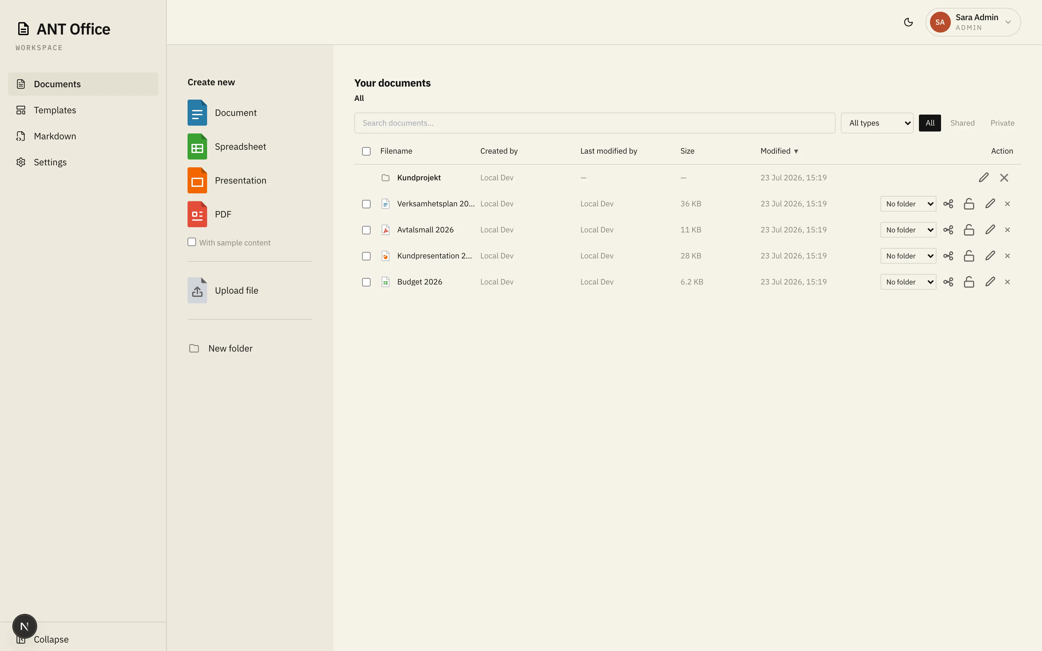Viewport: 1042px width, 651px height.
Task: Click the share icon for Verksamhetsplan row
Action: [948, 204]
